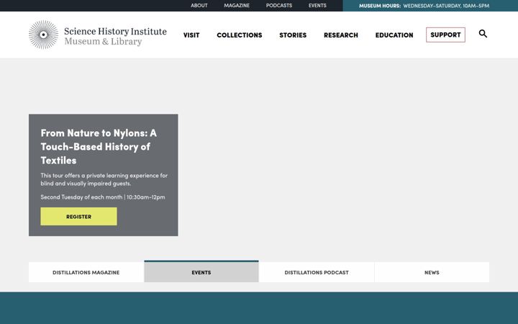Open the Stories menu
Viewport: 518px width, 324px height.
tap(293, 35)
